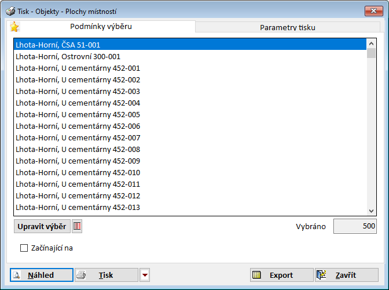This screenshot has width=389, height=290.
Task: Switch to the Parametry tisku tab
Action: coord(287,27)
